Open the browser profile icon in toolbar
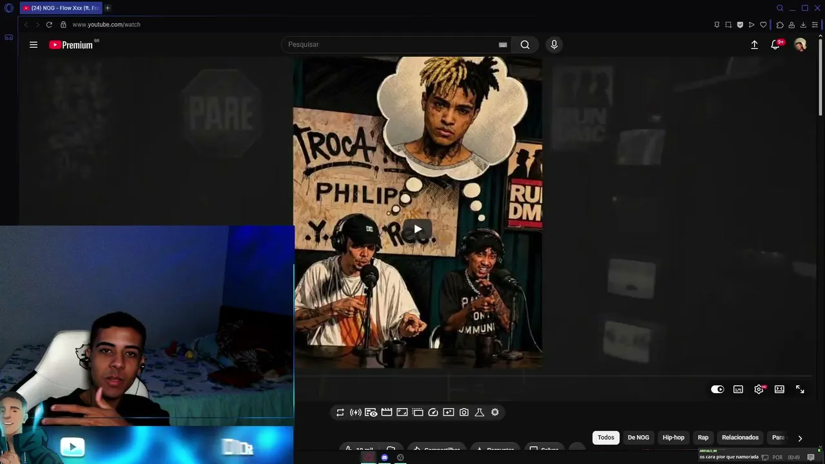Screen dimensions: 825x464 791,24
